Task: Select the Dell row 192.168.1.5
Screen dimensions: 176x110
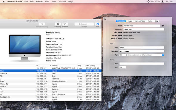Action: [51, 76]
